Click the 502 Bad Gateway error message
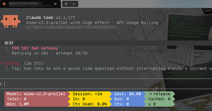This screenshot has width=212, height=111. (35, 48)
